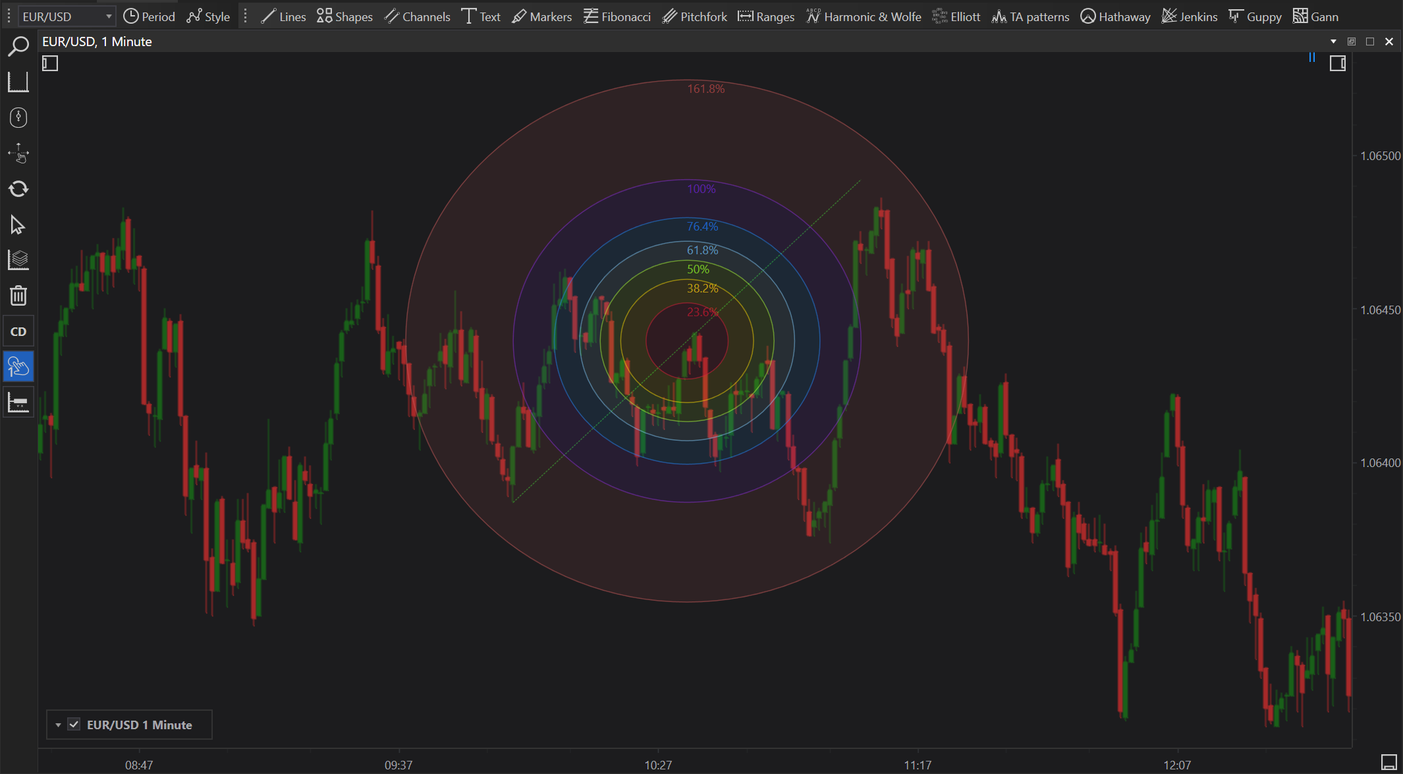The width and height of the screenshot is (1403, 774).
Task: Click the trash delete drawings icon
Action: (18, 296)
